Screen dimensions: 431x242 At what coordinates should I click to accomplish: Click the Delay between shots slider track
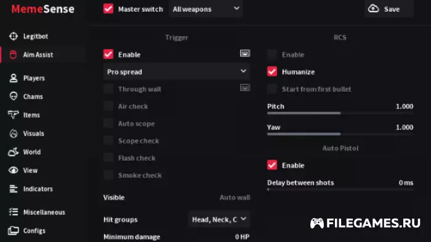[x=340, y=189]
